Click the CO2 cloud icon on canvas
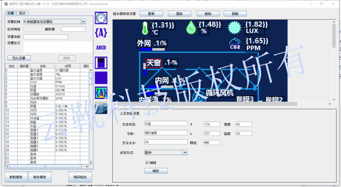341x187 pixels. [235, 44]
